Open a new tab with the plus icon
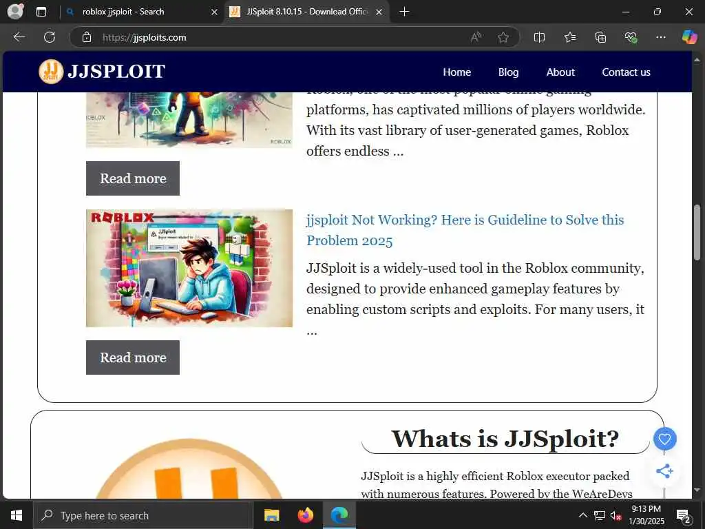Image resolution: width=705 pixels, height=529 pixels. coord(404,12)
